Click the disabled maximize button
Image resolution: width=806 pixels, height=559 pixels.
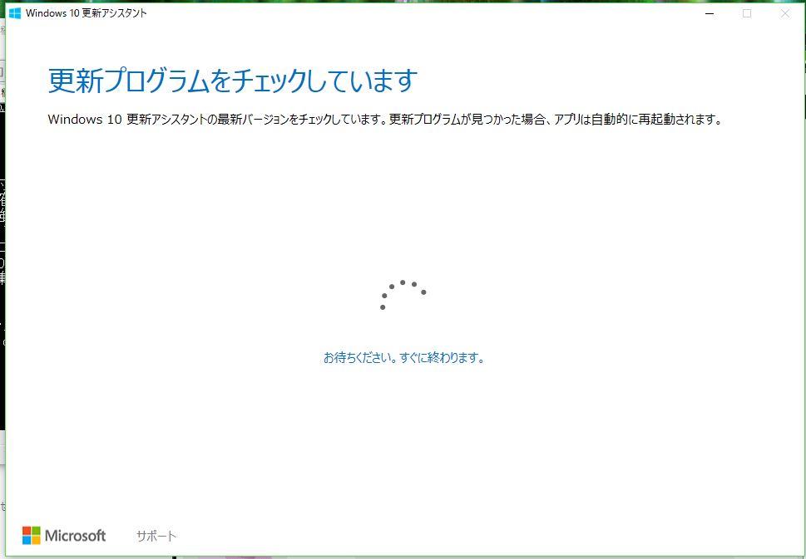click(747, 14)
